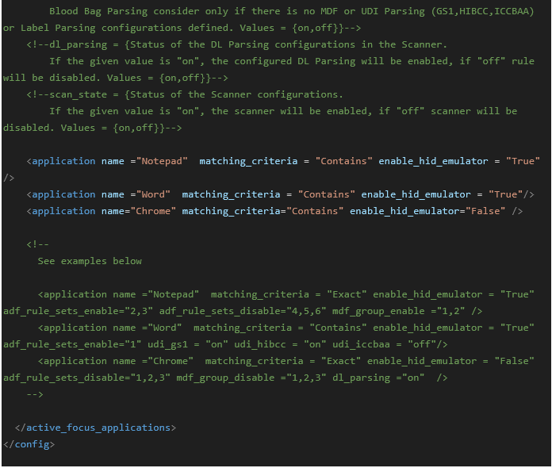Click adf_rule_sets_disable="1,2,3" attribute
The height and width of the screenshot is (468, 552).
86,378
